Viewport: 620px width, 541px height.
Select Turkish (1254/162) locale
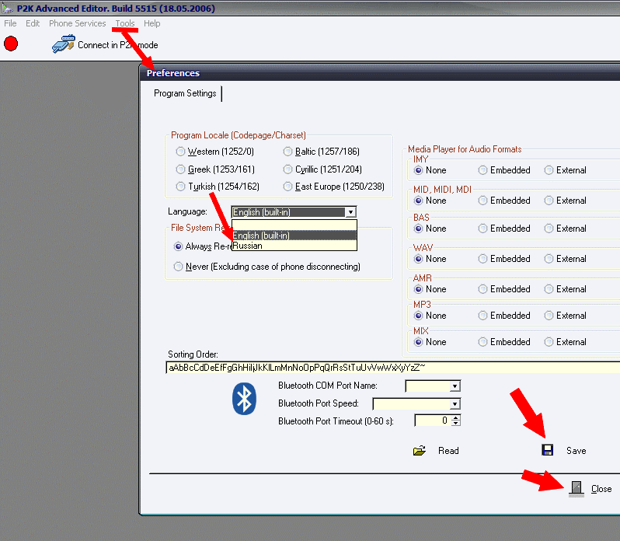click(180, 187)
